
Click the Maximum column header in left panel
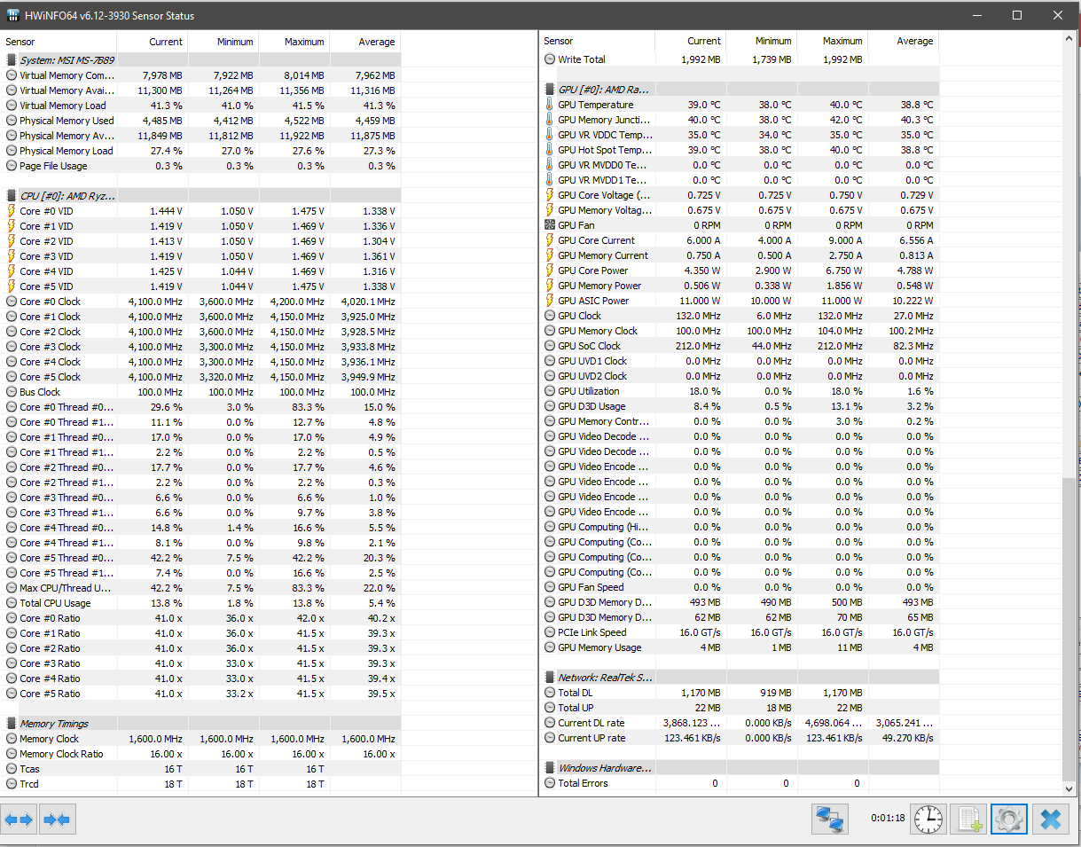click(x=303, y=42)
